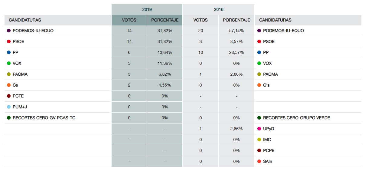Screen dimensions: 365x171
Task: Click the SAIn party name
Action: point(268,162)
